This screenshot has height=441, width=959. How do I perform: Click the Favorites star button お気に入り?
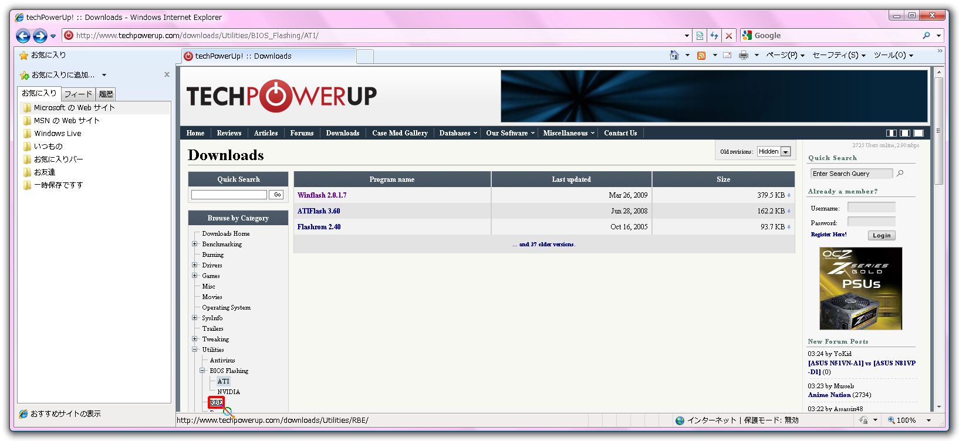pos(43,55)
